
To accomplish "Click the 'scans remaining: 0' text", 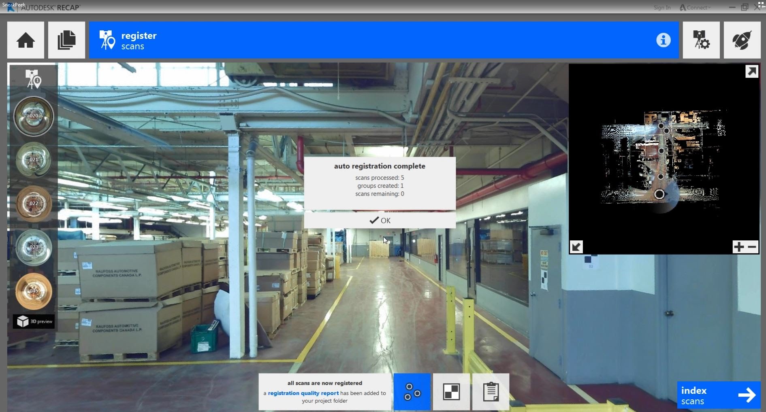I will [x=380, y=194].
